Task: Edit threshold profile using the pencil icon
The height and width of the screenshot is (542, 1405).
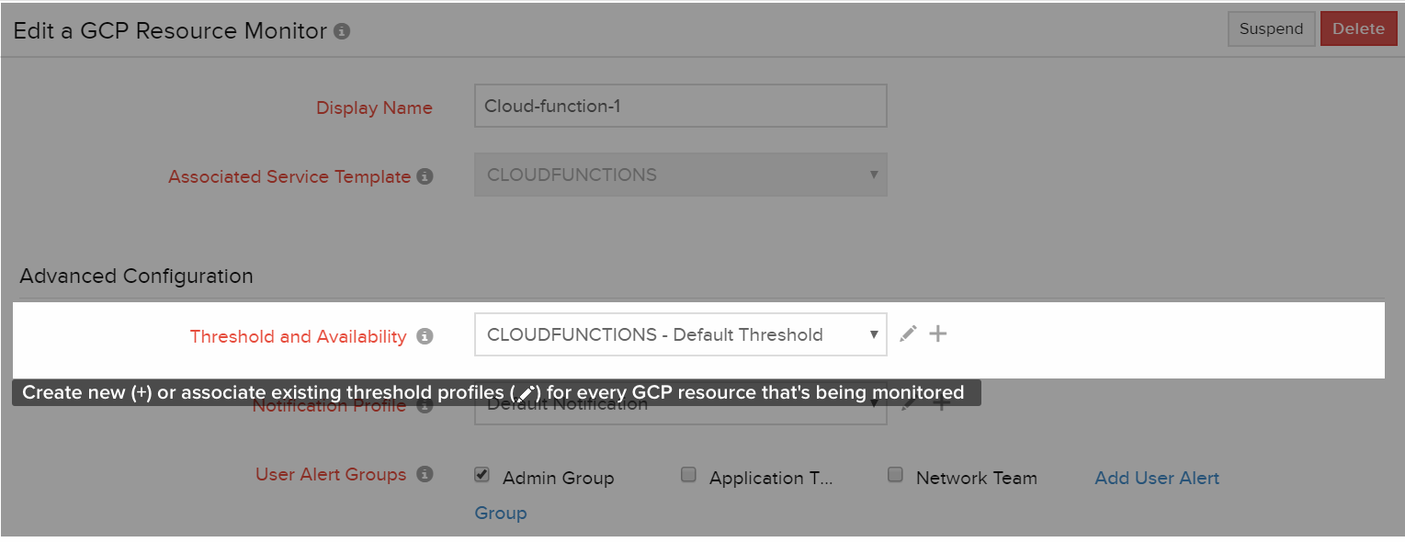Action: click(908, 334)
